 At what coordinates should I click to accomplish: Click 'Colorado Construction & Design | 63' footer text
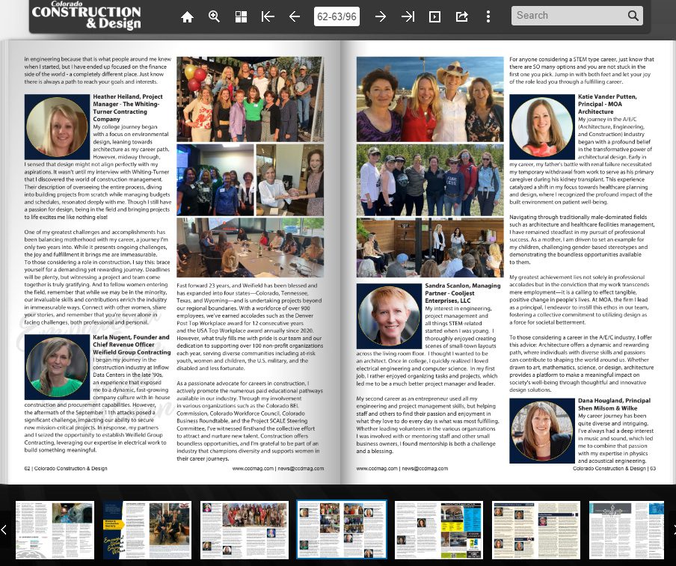click(x=614, y=468)
